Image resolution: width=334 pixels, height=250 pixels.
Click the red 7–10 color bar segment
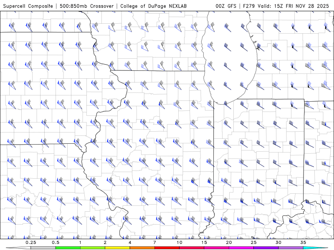coord(167,248)
